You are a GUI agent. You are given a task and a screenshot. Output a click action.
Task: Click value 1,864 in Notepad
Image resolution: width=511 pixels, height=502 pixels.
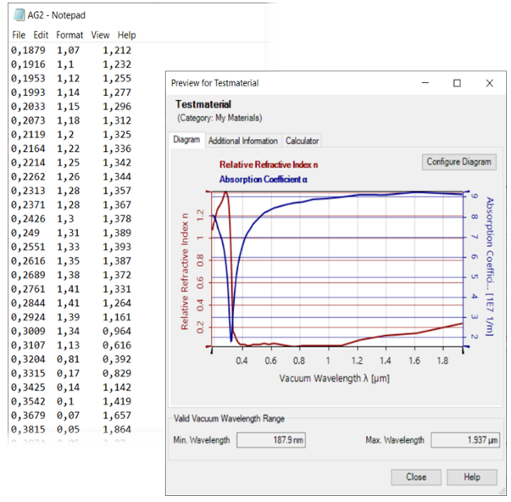coord(117,429)
